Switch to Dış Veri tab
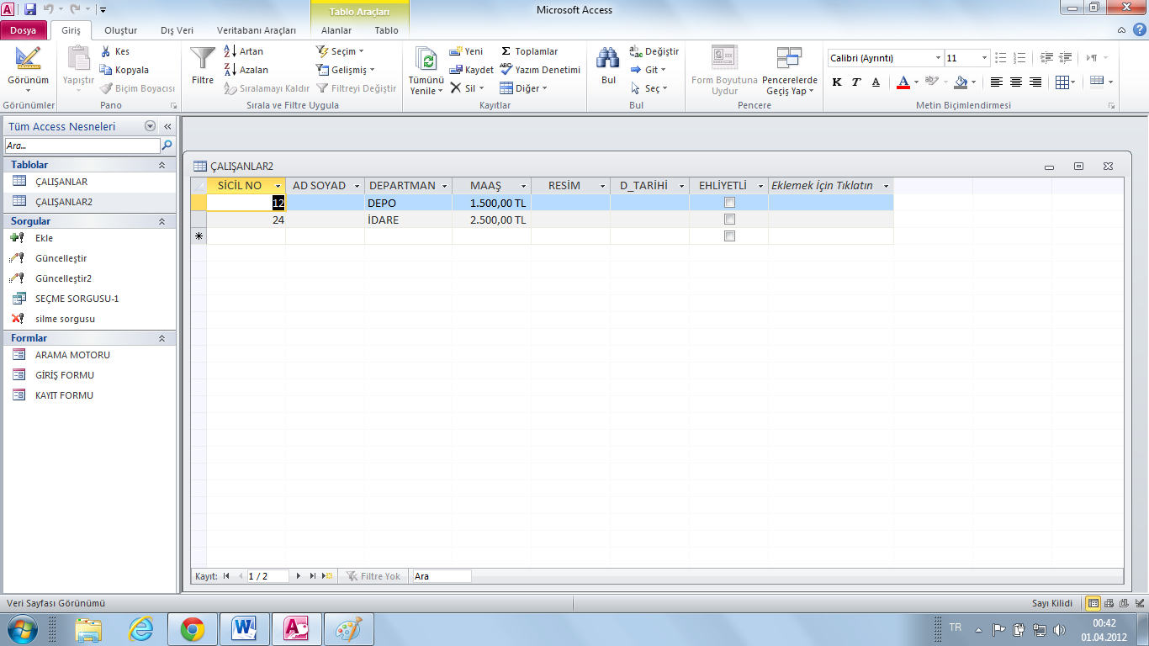This screenshot has height=646, width=1149. click(177, 30)
